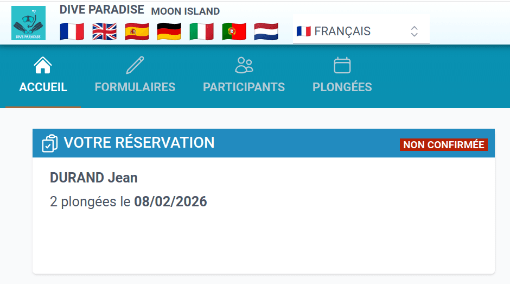The image size is (510, 284).
Task: Choose the Portuguese flag
Action: tap(234, 31)
